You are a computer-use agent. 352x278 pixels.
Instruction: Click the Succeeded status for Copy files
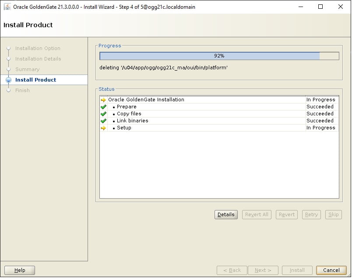pos(320,114)
